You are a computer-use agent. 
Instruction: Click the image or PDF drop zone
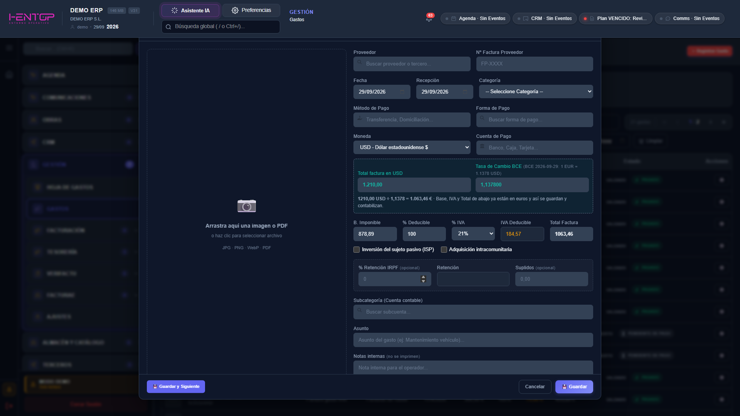247,211
